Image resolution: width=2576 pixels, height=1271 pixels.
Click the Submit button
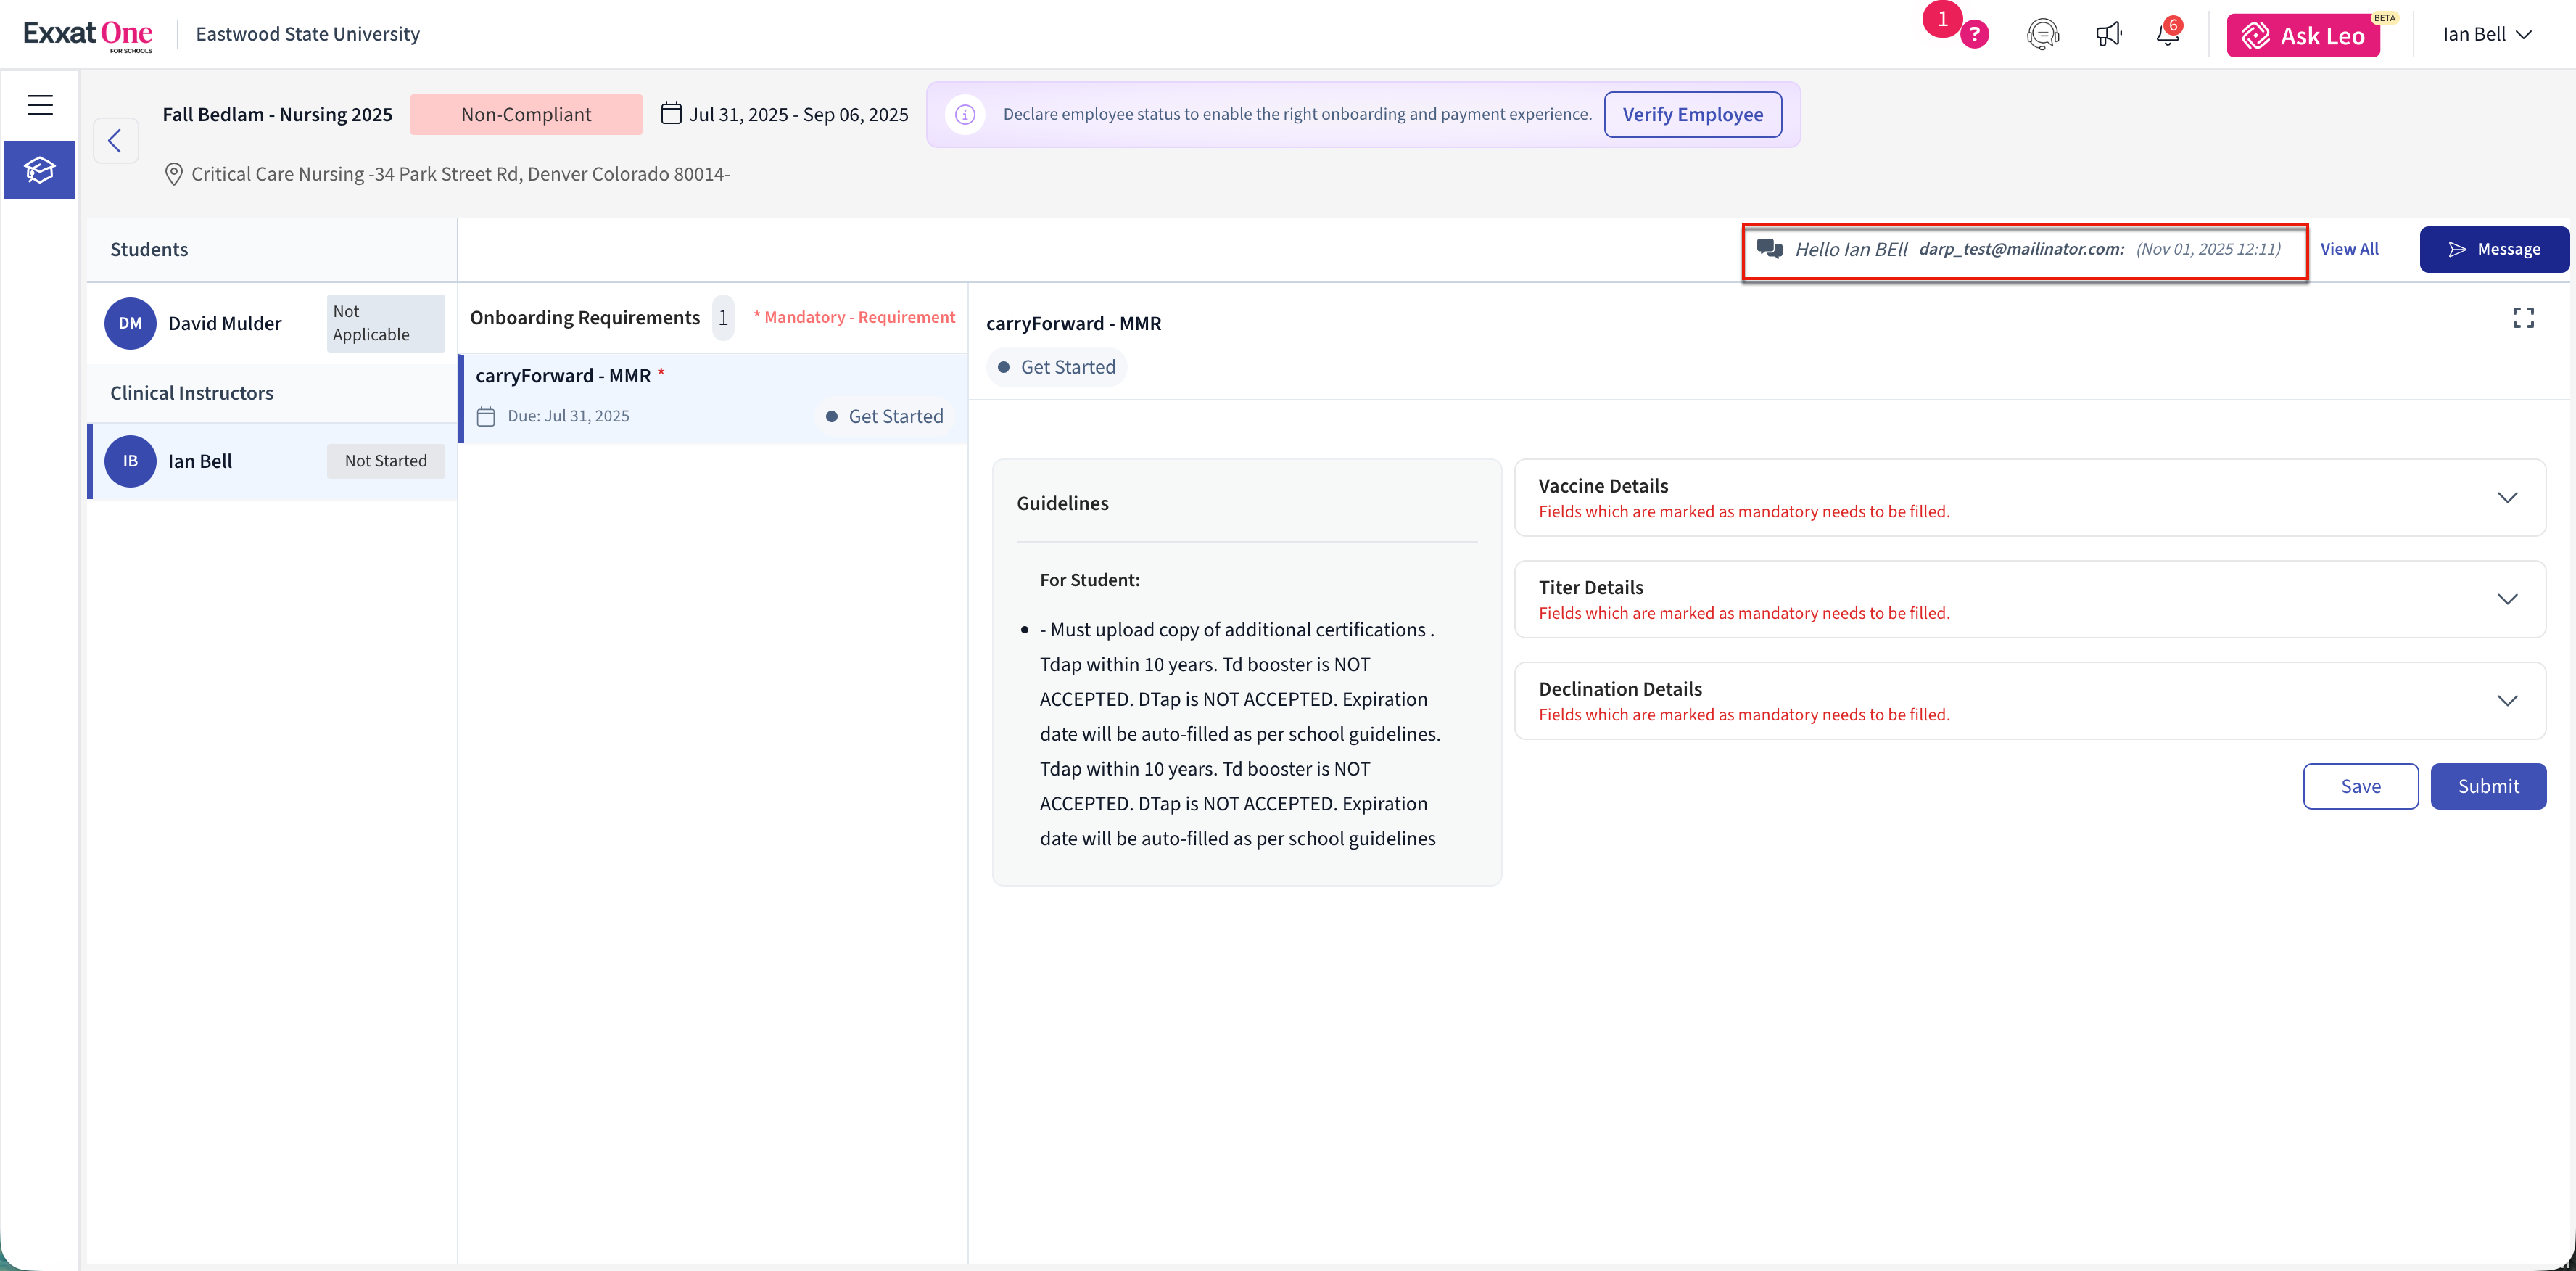click(2487, 786)
